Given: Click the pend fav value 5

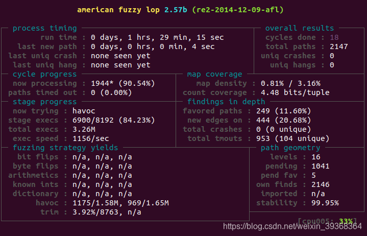Looking at the screenshot, I should coord(313,175).
